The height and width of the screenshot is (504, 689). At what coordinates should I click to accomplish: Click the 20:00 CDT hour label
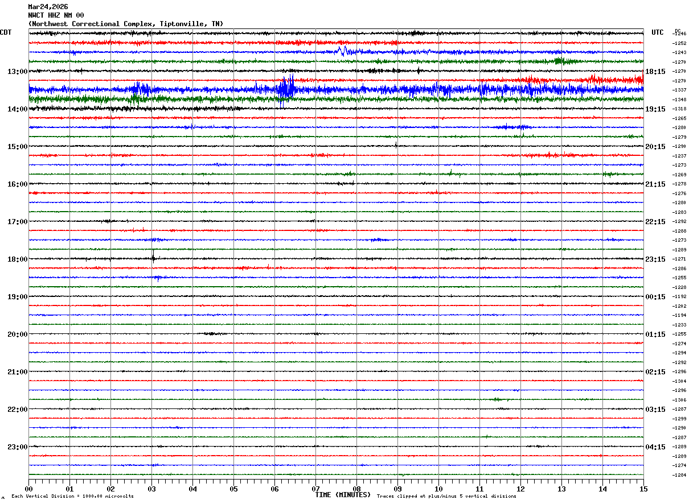[18, 334]
